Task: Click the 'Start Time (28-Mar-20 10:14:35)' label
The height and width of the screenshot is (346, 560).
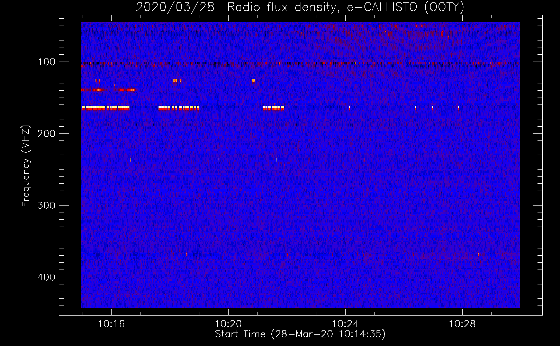Action: (300, 334)
